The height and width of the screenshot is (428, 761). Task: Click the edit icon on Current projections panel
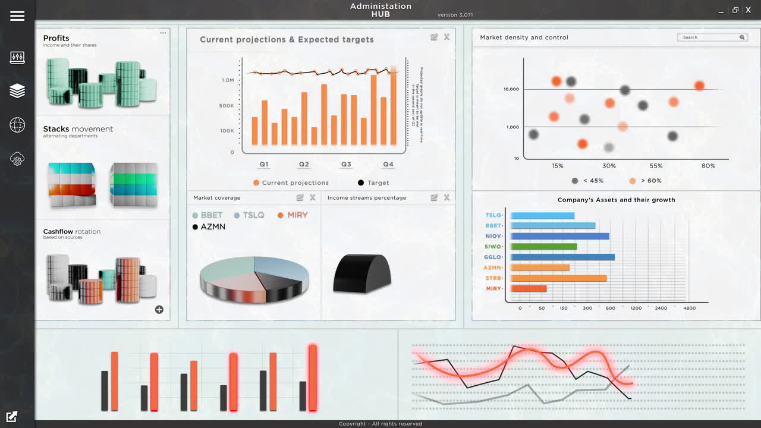(435, 37)
